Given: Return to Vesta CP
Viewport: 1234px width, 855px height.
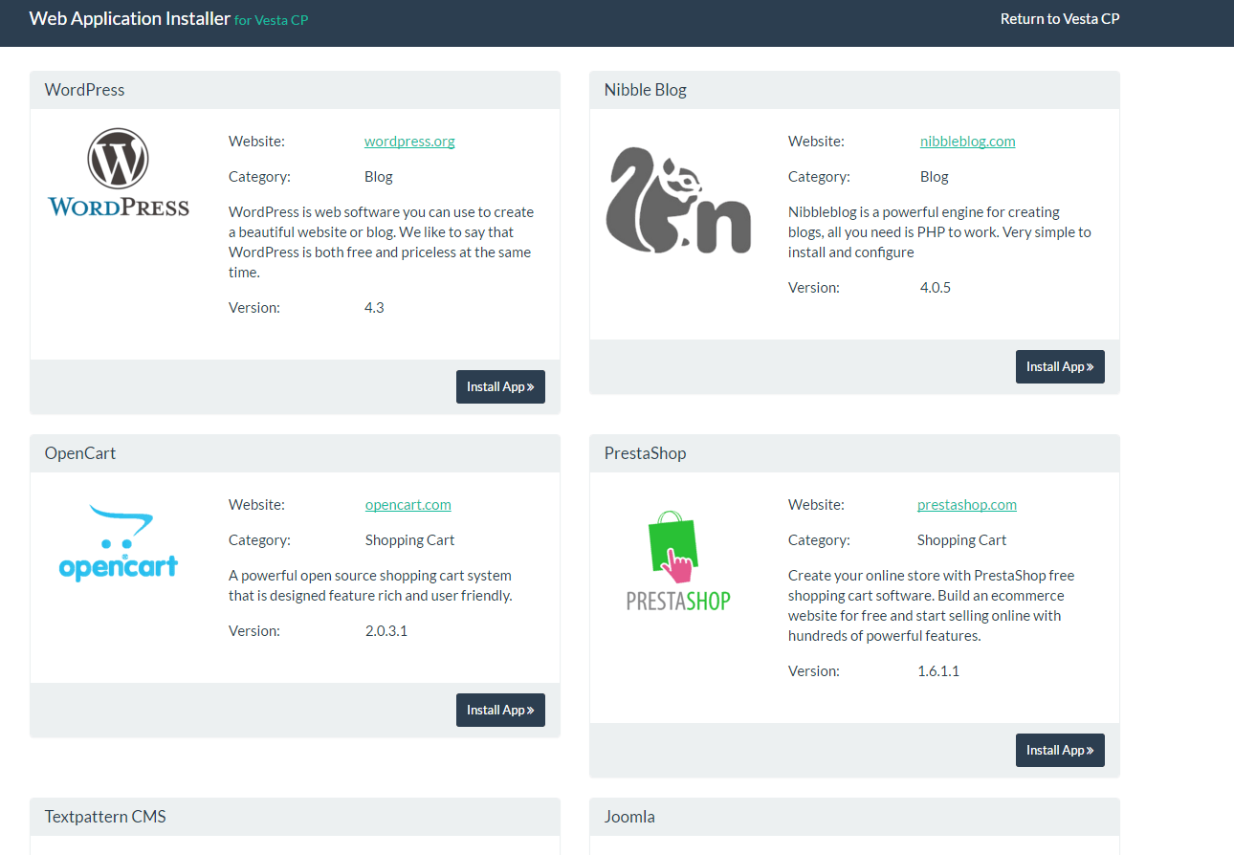Looking at the screenshot, I should (x=1059, y=19).
